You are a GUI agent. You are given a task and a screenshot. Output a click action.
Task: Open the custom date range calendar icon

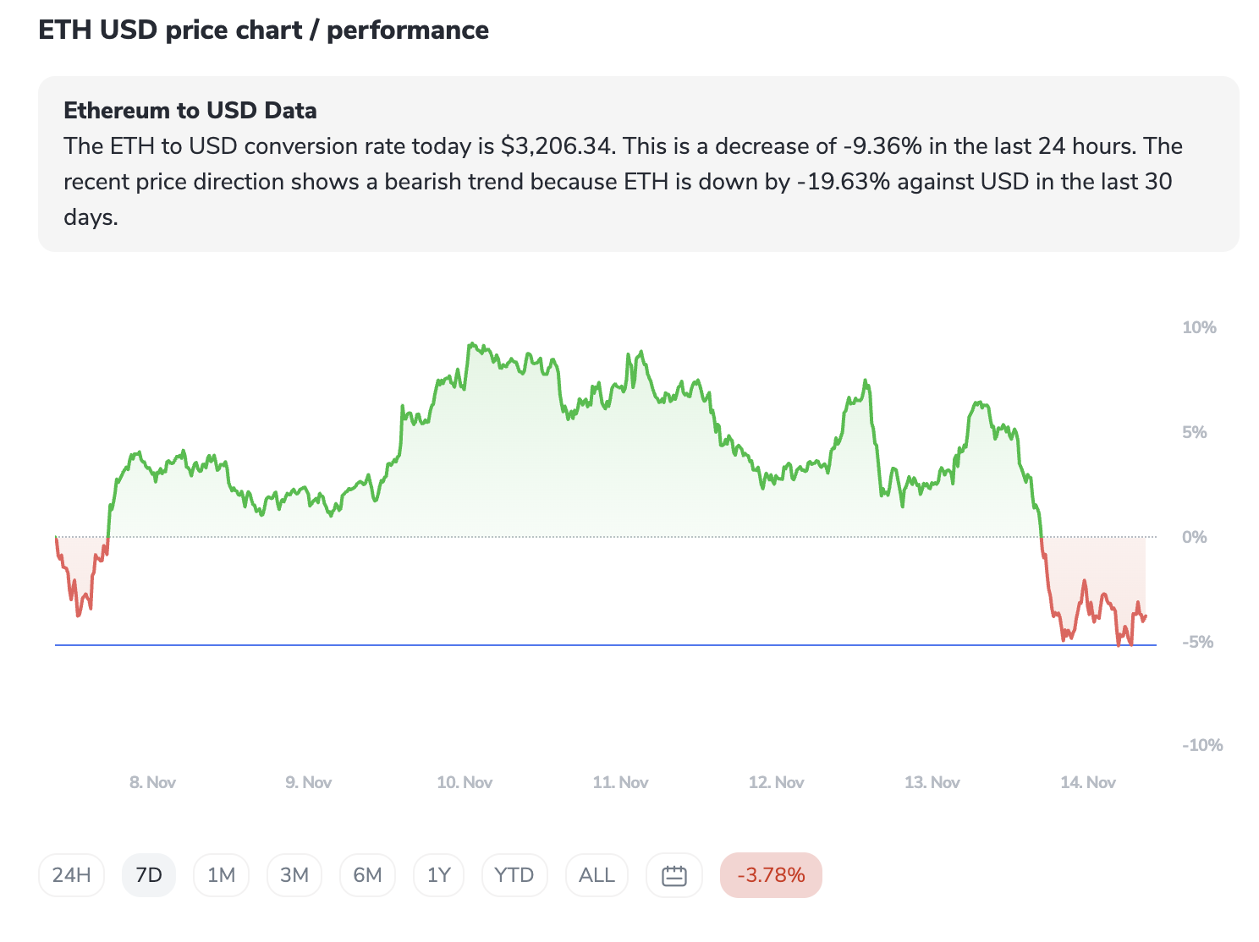tap(673, 875)
